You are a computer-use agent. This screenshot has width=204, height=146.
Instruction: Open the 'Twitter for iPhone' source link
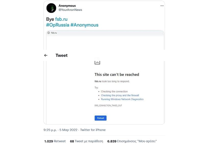click(x=93, y=130)
